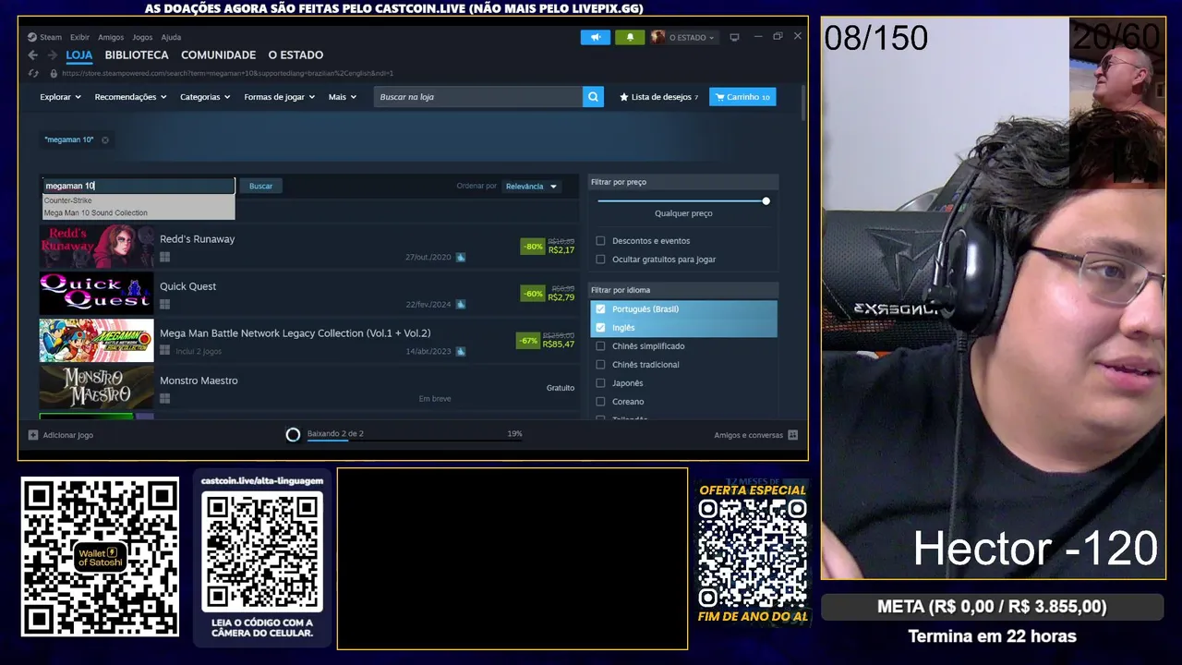The width and height of the screenshot is (1182, 665).
Task: Open Redd's Runaway game thumbnail
Action: [96, 247]
